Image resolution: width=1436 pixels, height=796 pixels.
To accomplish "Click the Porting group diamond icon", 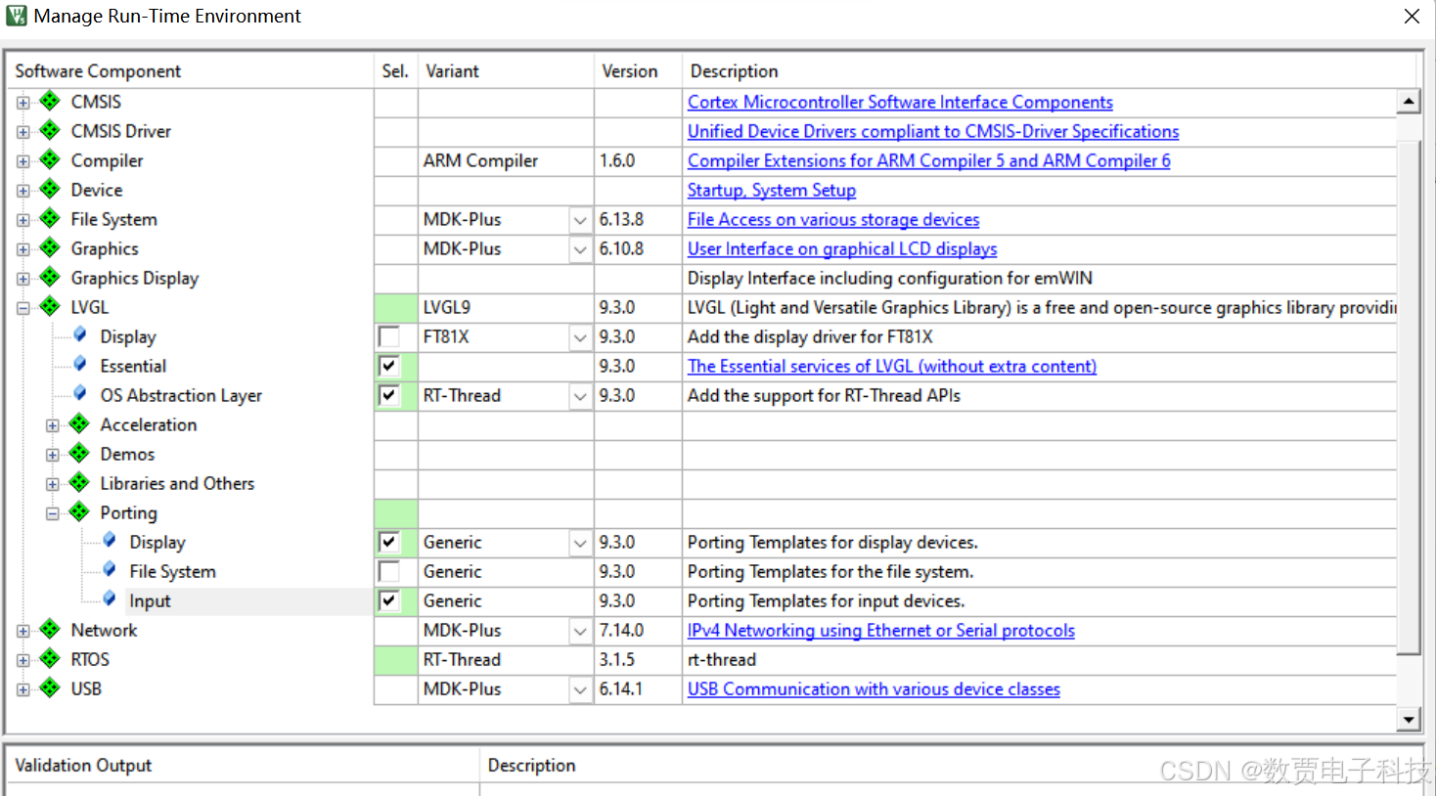I will (x=79, y=511).
